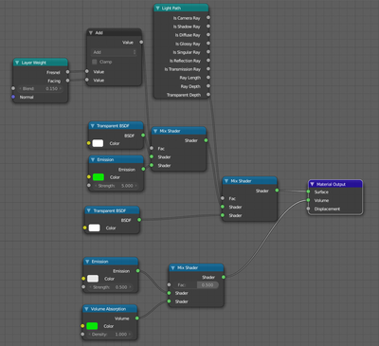Click the Displacement input socket
379x346 pixels.
coord(308,209)
